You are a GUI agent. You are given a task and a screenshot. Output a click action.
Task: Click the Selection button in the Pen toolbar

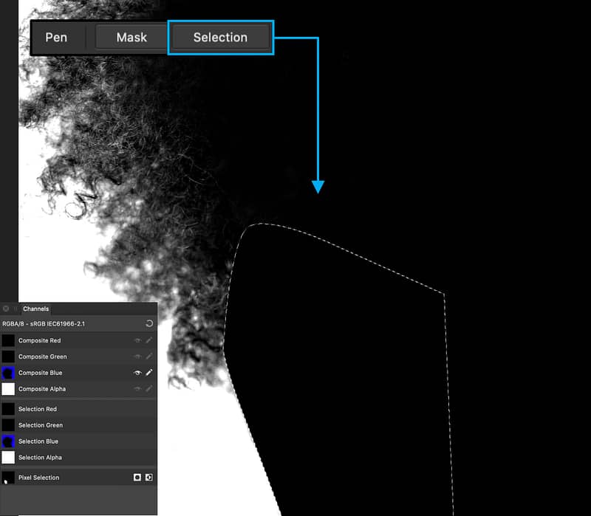[220, 38]
